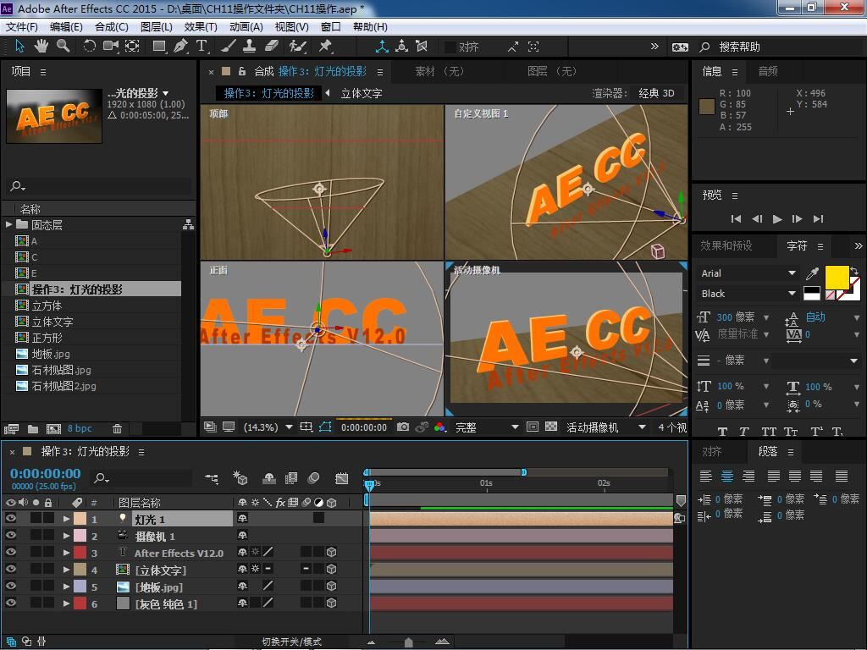Click the eyedropper in Character panel
867x650 pixels.
pyautogui.click(x=812, y=273)
